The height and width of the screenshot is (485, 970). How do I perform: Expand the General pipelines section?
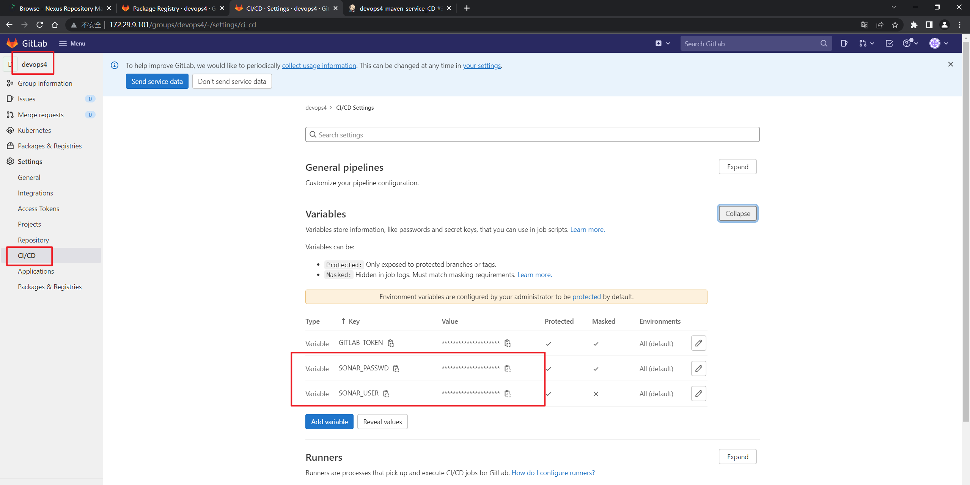pos(737,167)
